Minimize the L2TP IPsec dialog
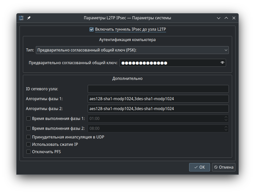255x194 pixels. point(218,18)
